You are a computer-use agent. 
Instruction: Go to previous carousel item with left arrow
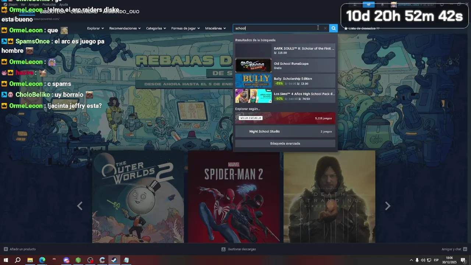79,206
